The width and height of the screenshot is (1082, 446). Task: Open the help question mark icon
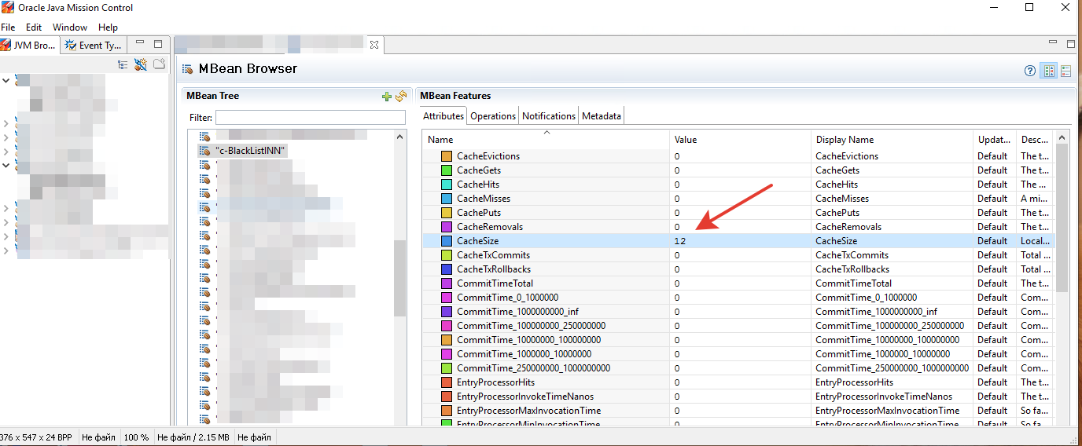[x=1030, y=71]
